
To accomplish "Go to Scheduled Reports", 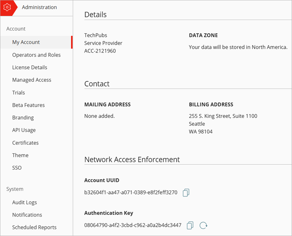I will [x=34, y=227].
